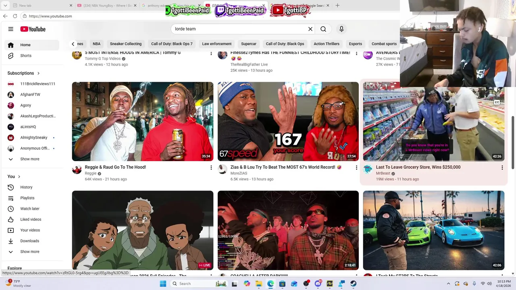Screen dimensions: 516x290
Task: Open MrBeast channel avatar
Action: pos(368,169)
